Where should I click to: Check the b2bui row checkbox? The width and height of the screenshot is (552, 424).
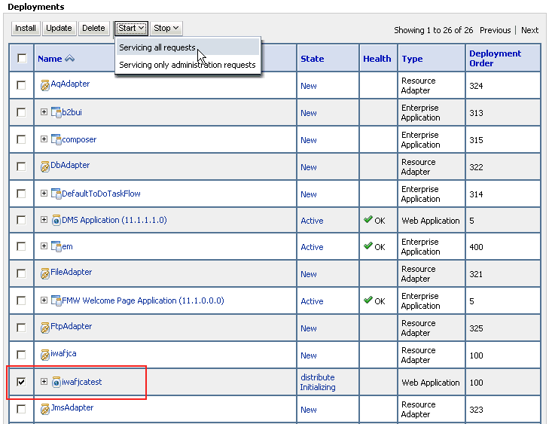(x=21, y=112)
